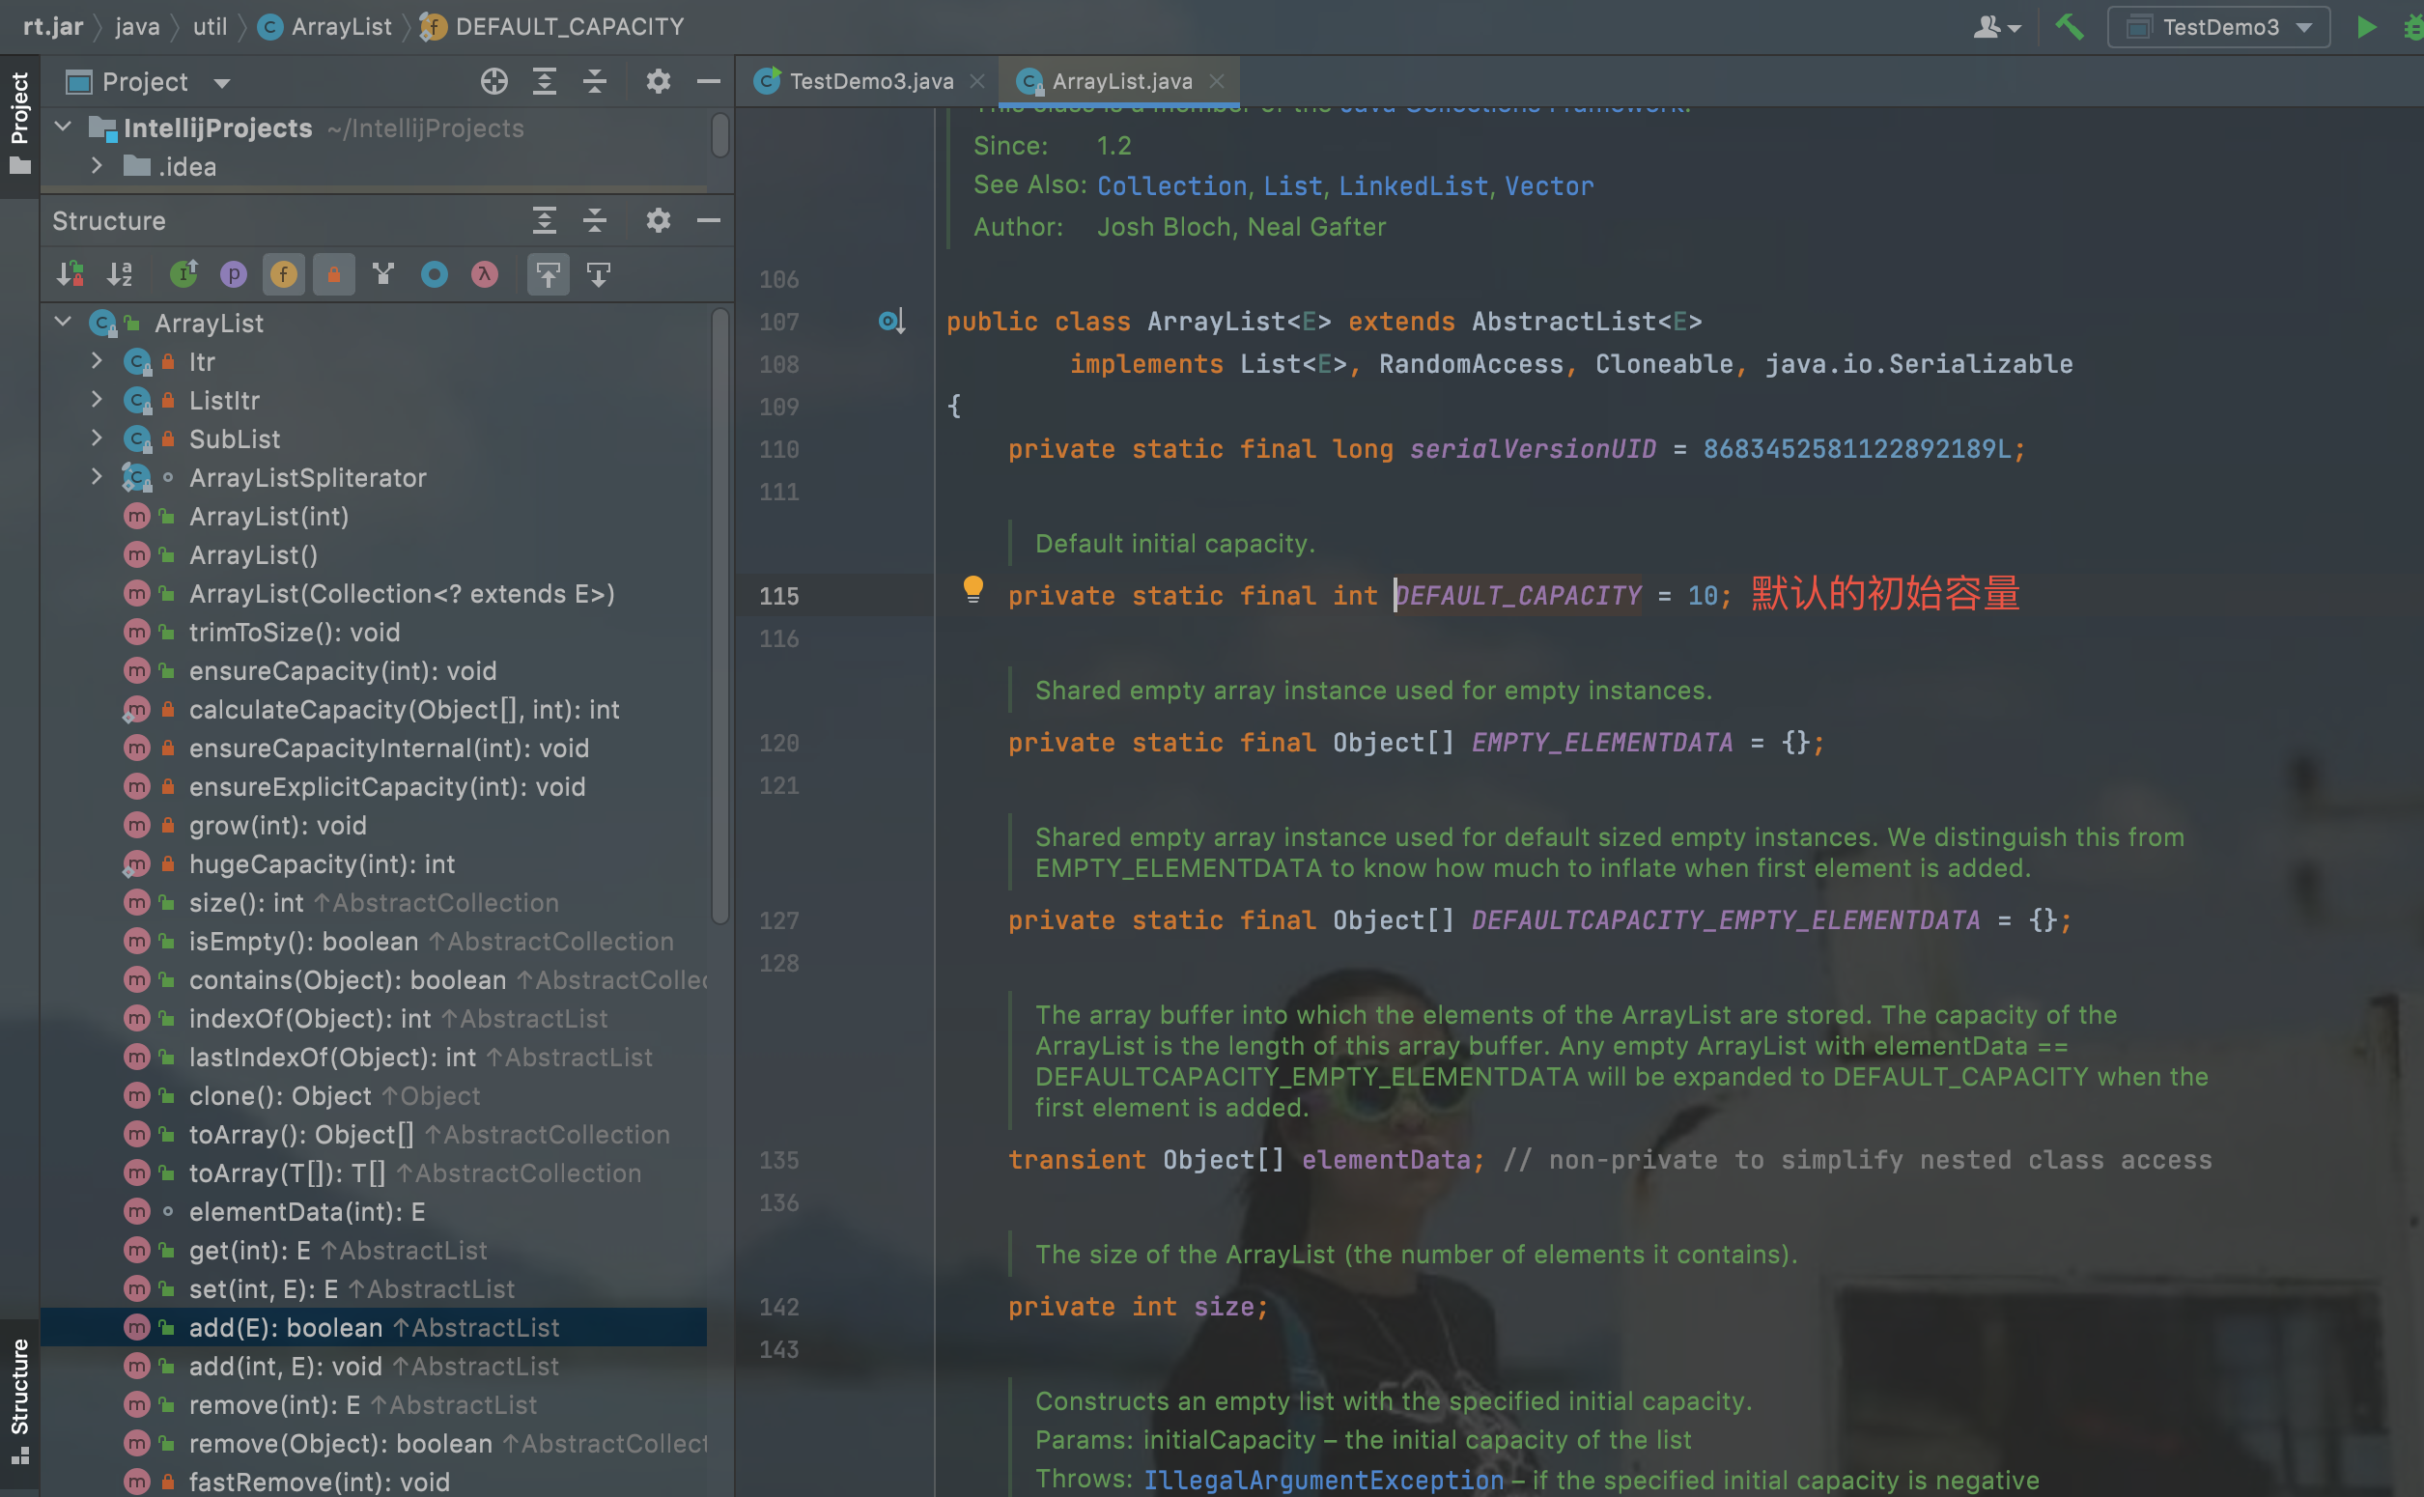Viewport: 2424px width, 1497px height.
Task: Open Project panel settings gear
Action: point(659,81)
